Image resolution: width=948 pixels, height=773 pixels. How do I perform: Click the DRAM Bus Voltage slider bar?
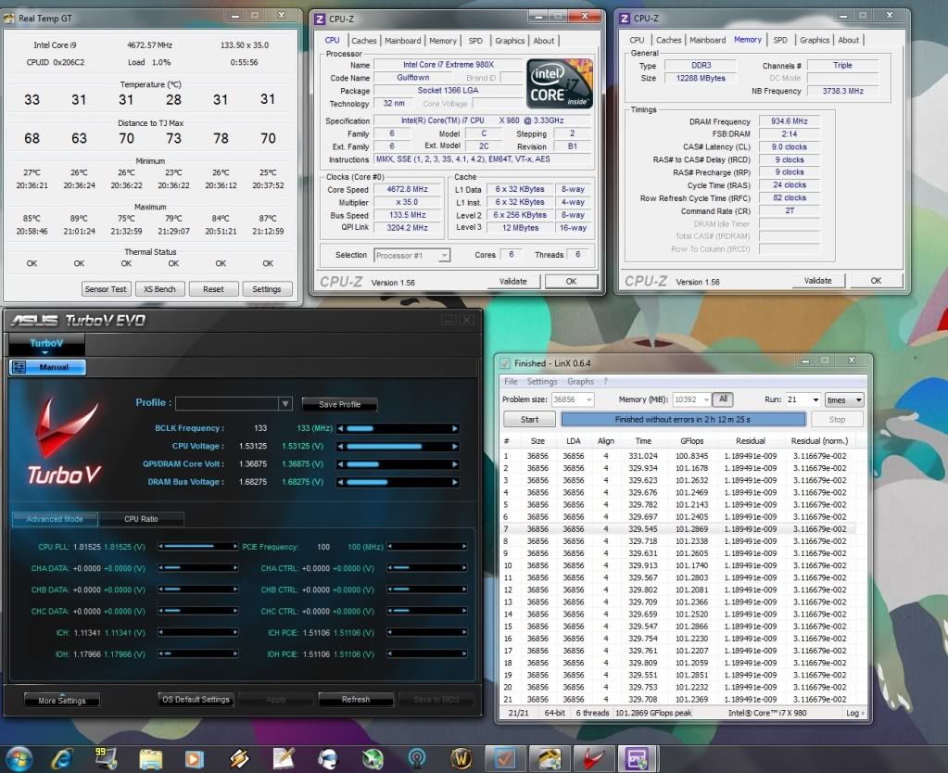398,483
